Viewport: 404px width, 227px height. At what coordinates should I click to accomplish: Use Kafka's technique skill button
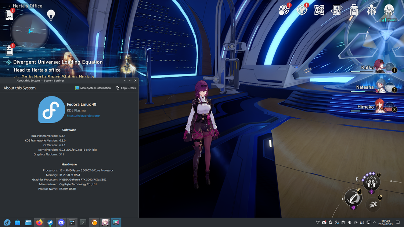click(x=371, y=182)
